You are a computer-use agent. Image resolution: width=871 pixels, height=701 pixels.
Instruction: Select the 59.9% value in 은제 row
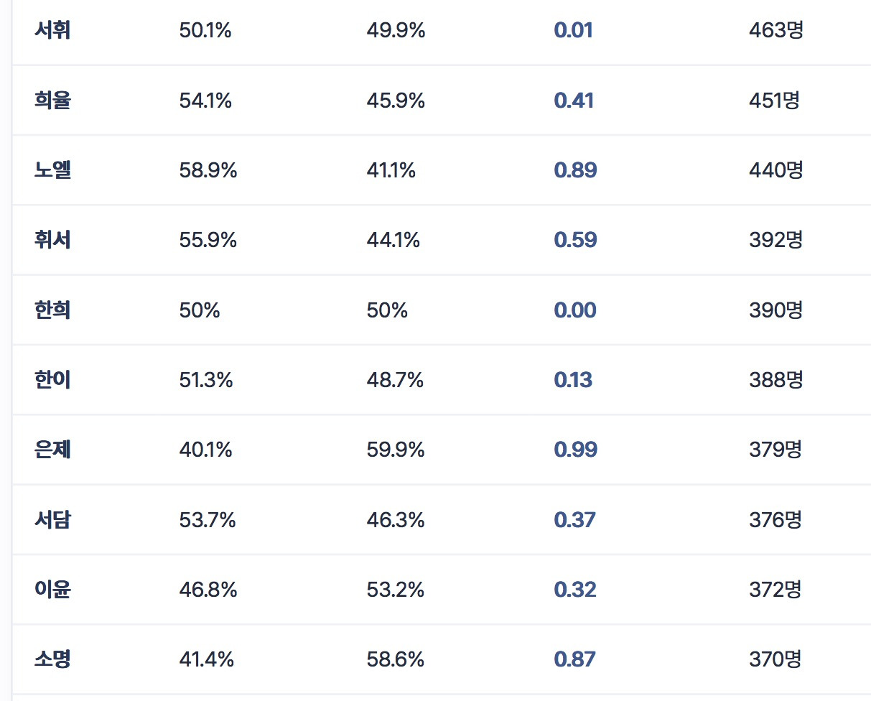[x=395, y=450]
